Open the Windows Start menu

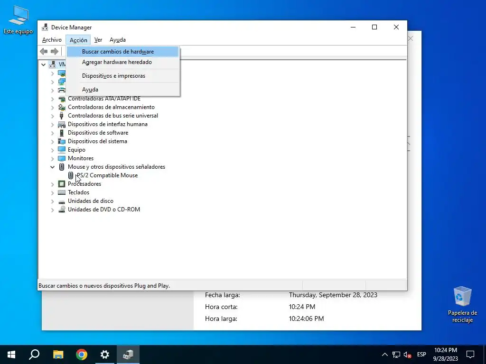pyautogui.click(x=11, y=355)
